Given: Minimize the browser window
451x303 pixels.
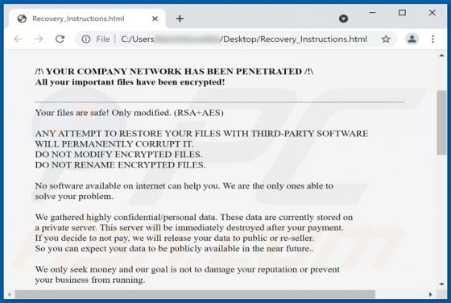Looking at the screenshot, I should (372, 13).
